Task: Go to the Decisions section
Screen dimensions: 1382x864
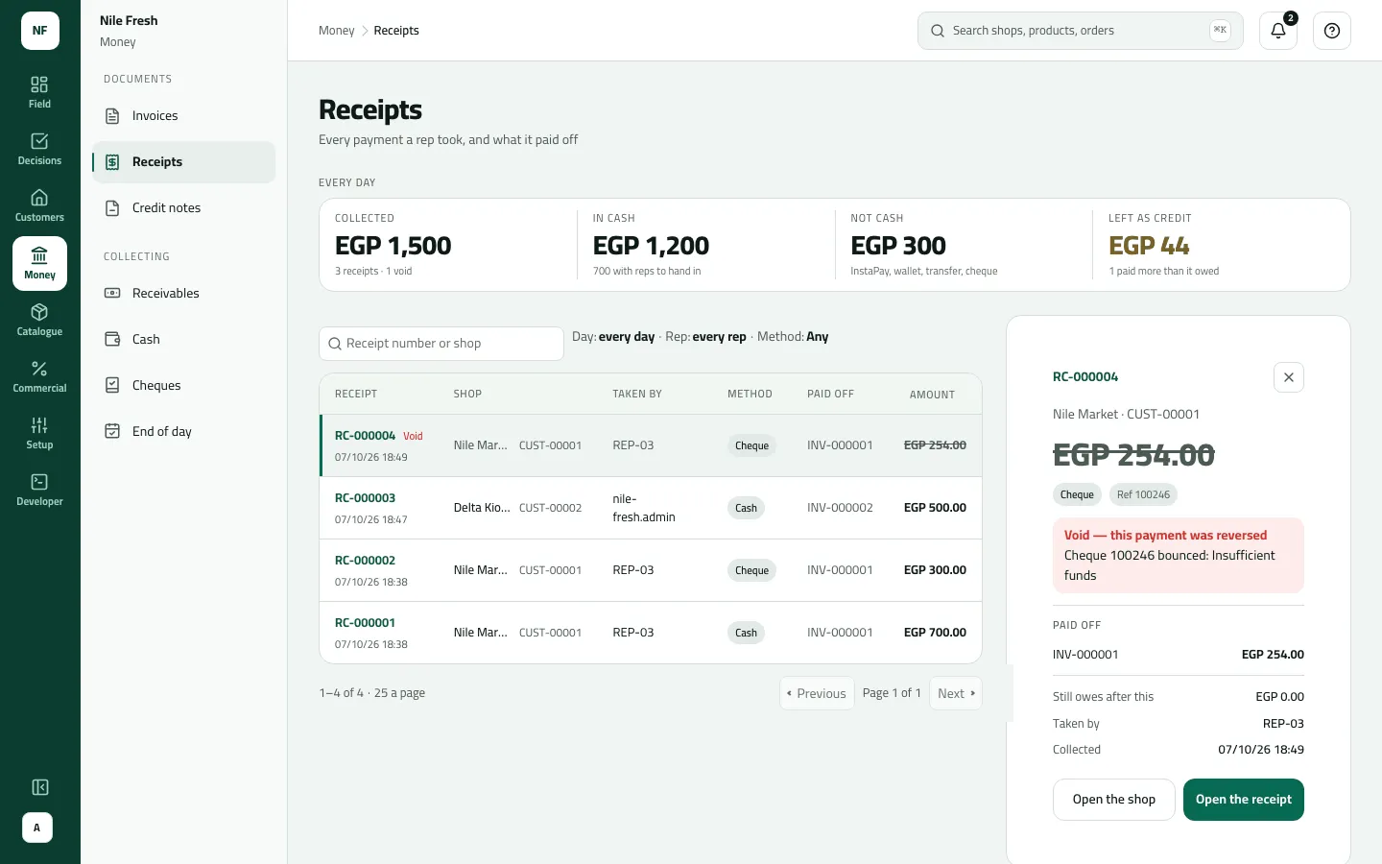Action: (39, 150)
